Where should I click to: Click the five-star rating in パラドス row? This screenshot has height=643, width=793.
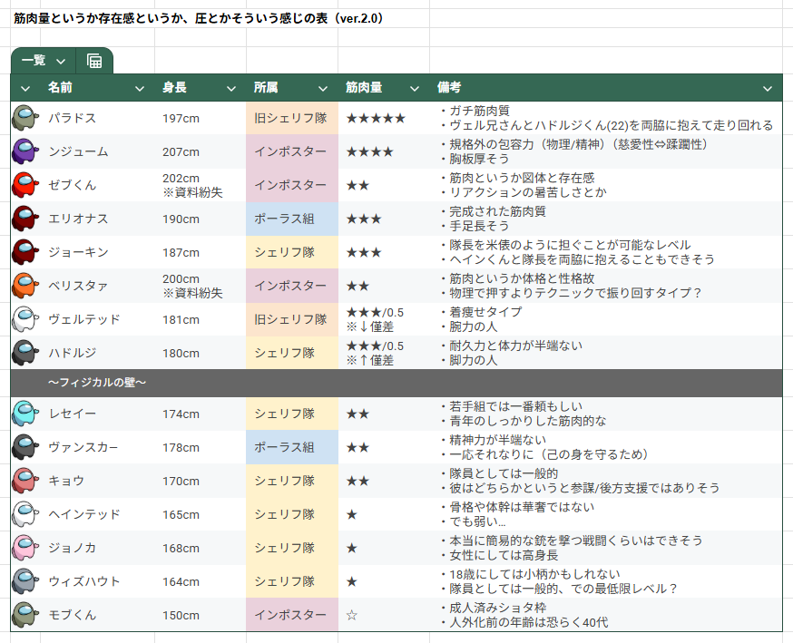pos(376,118)
